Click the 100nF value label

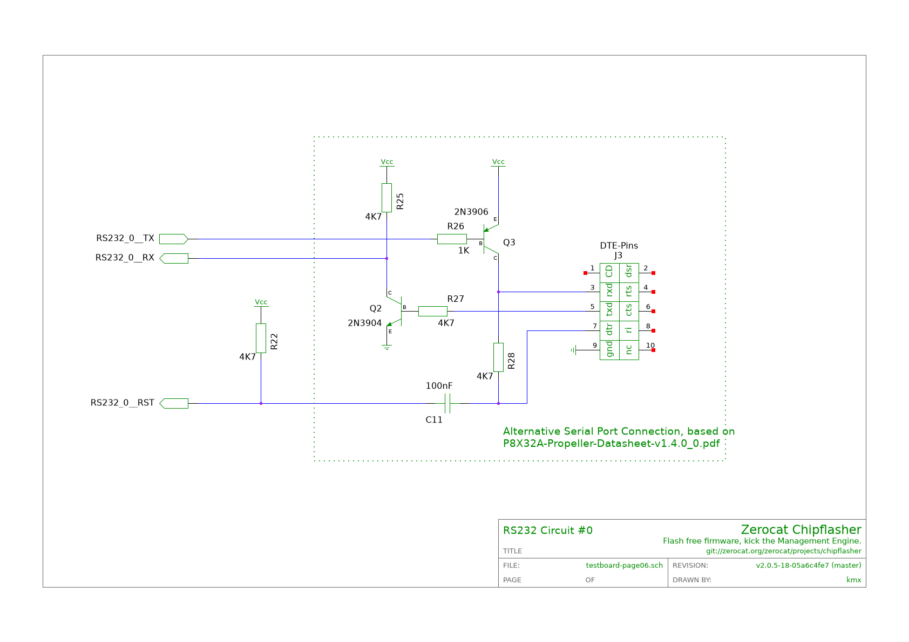(439, 386)
